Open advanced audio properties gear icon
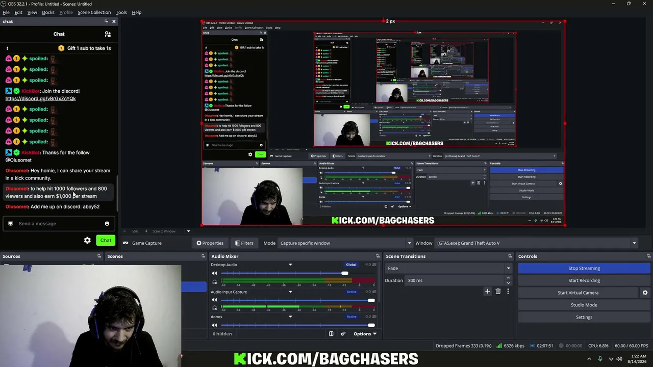The image size is (653, 367). (x=343, y=334)
